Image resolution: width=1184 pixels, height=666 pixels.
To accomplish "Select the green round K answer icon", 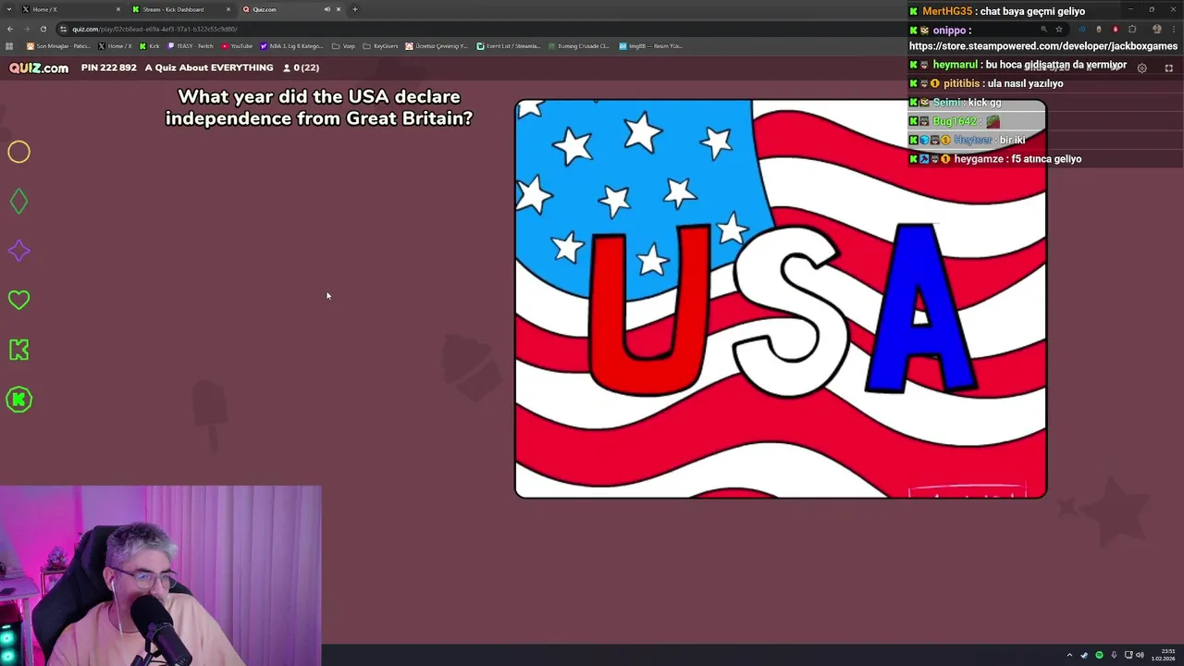I will (x=18, y=400).
